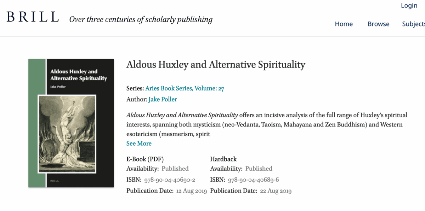
Task: Open the Browse menu
Action: click(x=378, y=24)
